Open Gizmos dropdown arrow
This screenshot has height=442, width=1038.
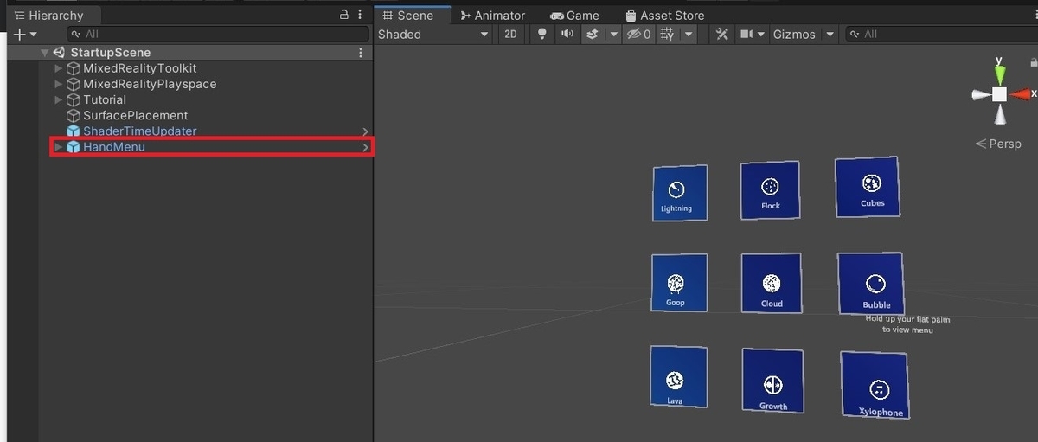[830, 35]
